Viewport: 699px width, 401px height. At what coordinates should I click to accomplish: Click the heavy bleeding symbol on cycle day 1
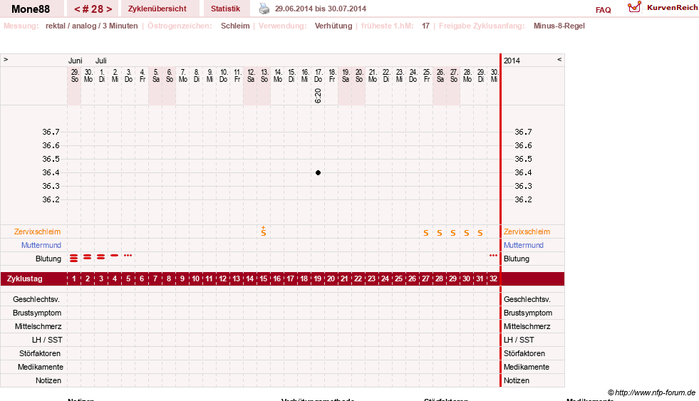[x=73, y=258]
